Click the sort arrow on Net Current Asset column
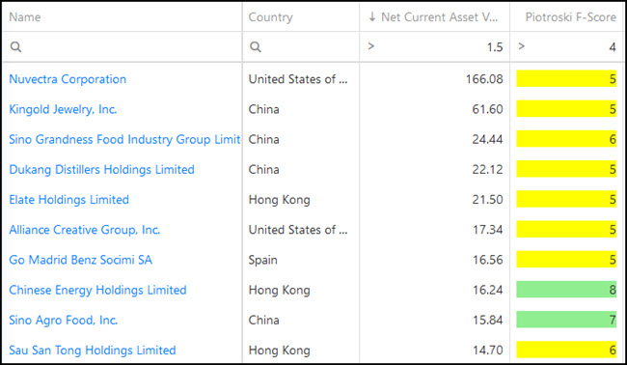 pos(372,16)
